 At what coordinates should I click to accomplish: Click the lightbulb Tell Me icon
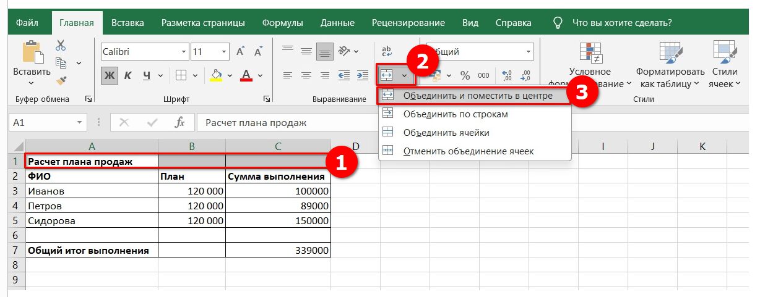558,23
